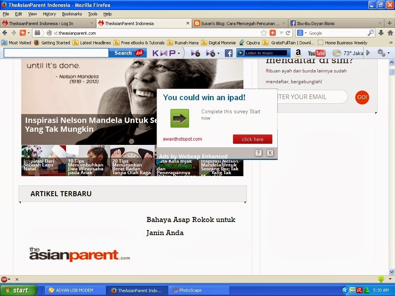The height and width of the screenshot is (296, 395).
Task: Click the vertical scrollbar down arrow
Action: click(392, 272)
